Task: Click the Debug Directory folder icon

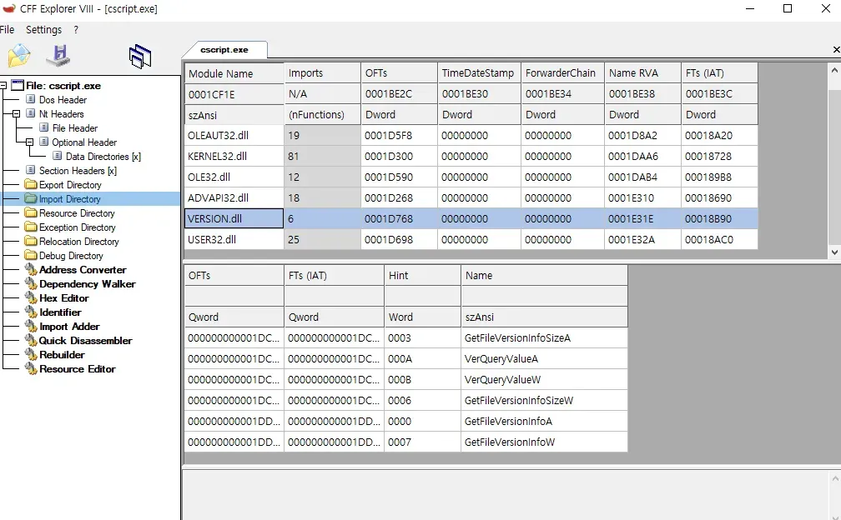Action: (x=31, y=256)
